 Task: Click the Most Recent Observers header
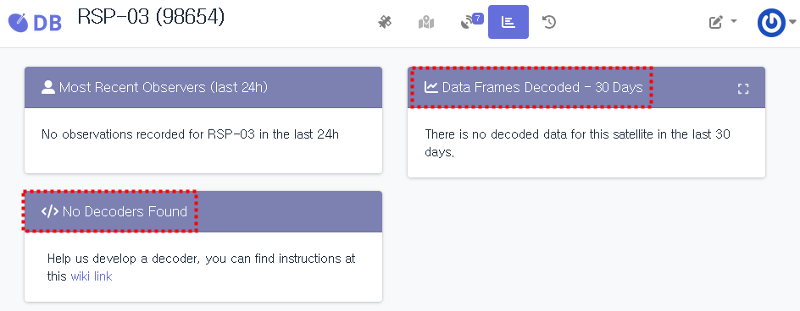[203, 87]
